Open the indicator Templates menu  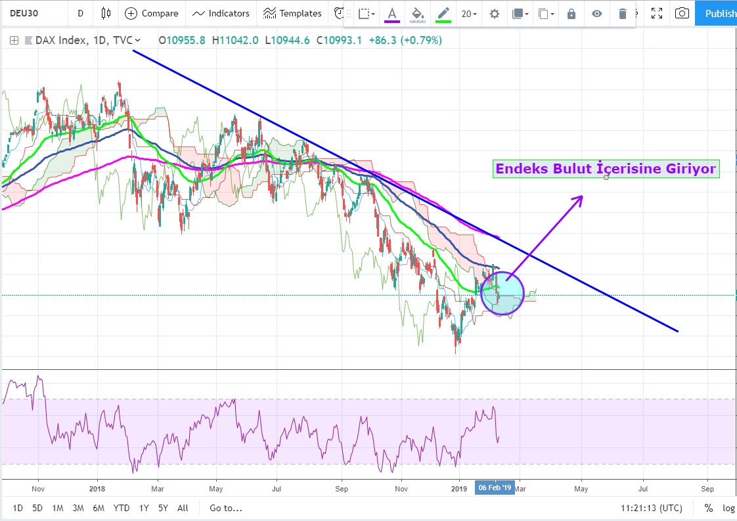292,13
